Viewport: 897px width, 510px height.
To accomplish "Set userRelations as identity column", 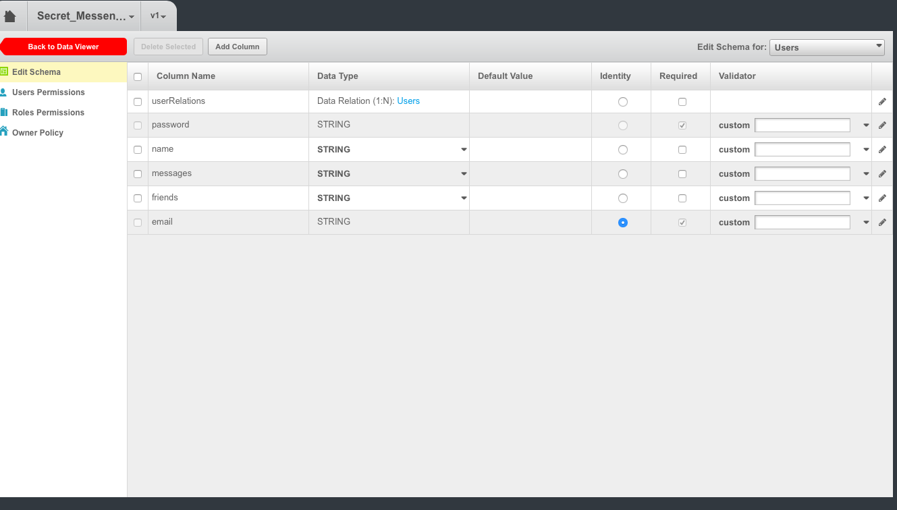I will tap(622, 102).
